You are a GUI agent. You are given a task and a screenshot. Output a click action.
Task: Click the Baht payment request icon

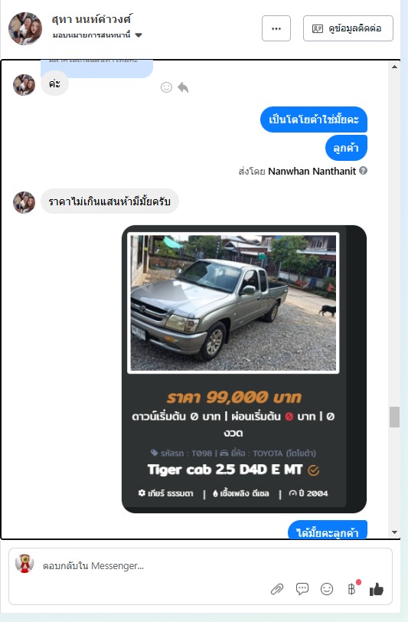coord(351,590)
